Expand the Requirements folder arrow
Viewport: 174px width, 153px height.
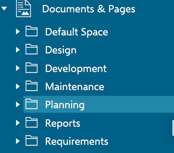pos(18,141)
